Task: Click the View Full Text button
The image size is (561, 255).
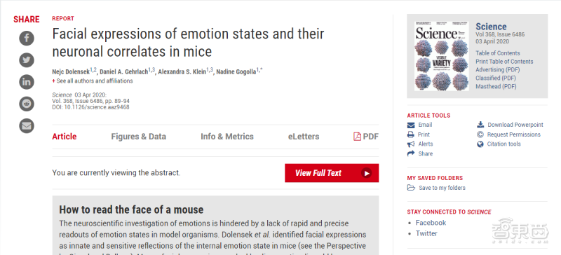Action: click(x=332, y=173)
